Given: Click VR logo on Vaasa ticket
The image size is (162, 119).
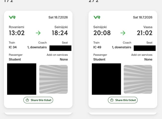Looking at the screenshot, I should [x=97, y=17].
